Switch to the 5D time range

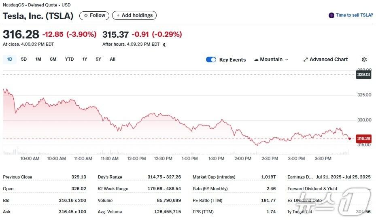pyautogui.click(x=24, y=59)
